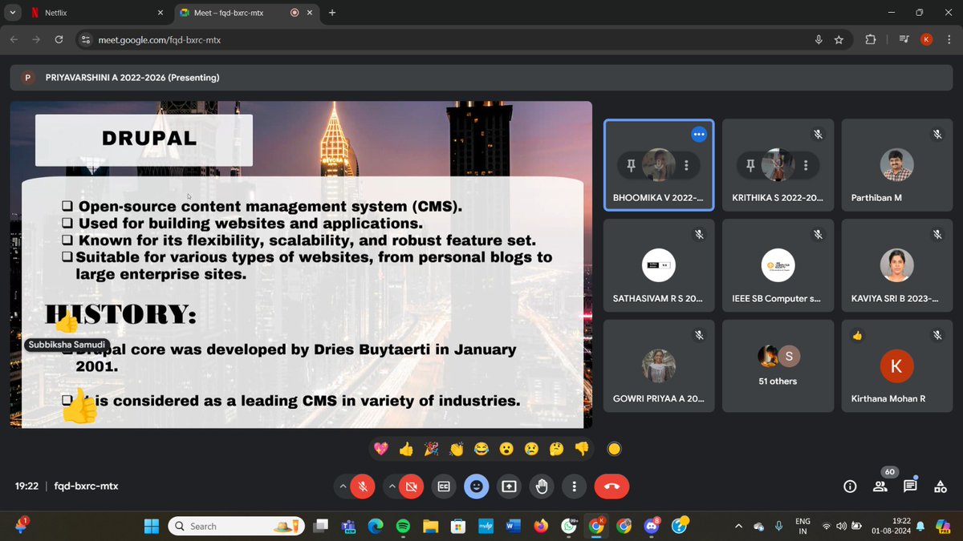Turn on your camera
The image size is (963, 541).
411,486
